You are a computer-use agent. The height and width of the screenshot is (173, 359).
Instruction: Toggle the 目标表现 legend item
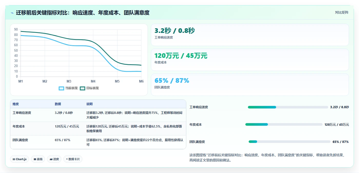(x=89, y=88)
